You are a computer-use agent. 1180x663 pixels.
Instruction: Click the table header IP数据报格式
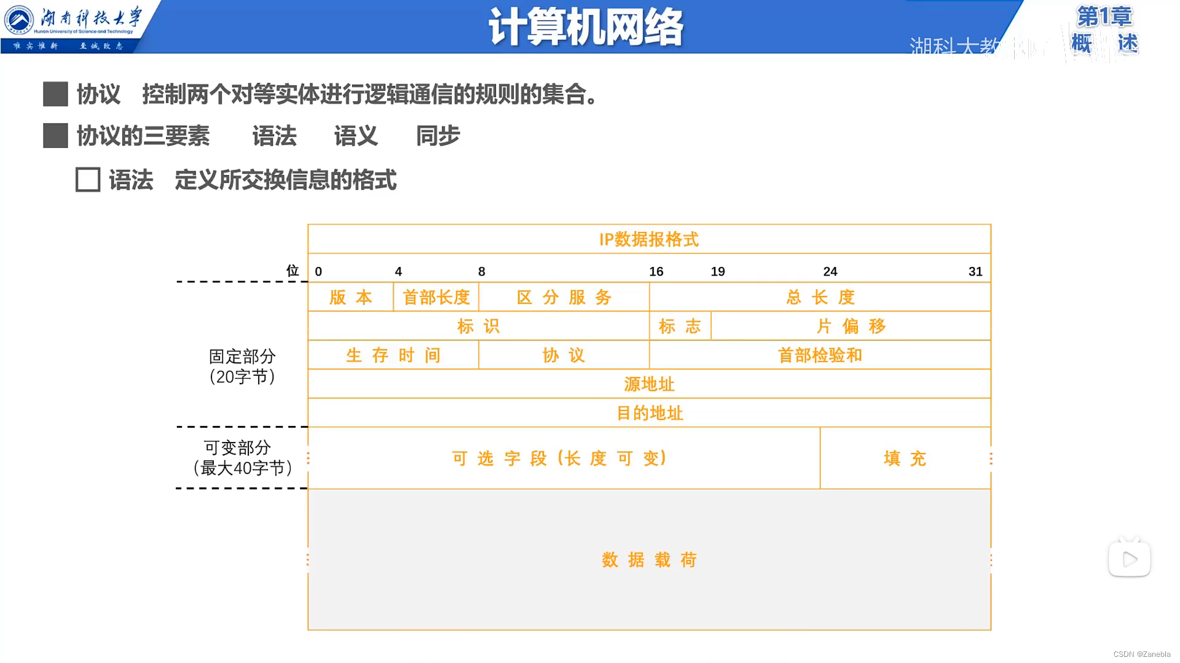[649, 239]
